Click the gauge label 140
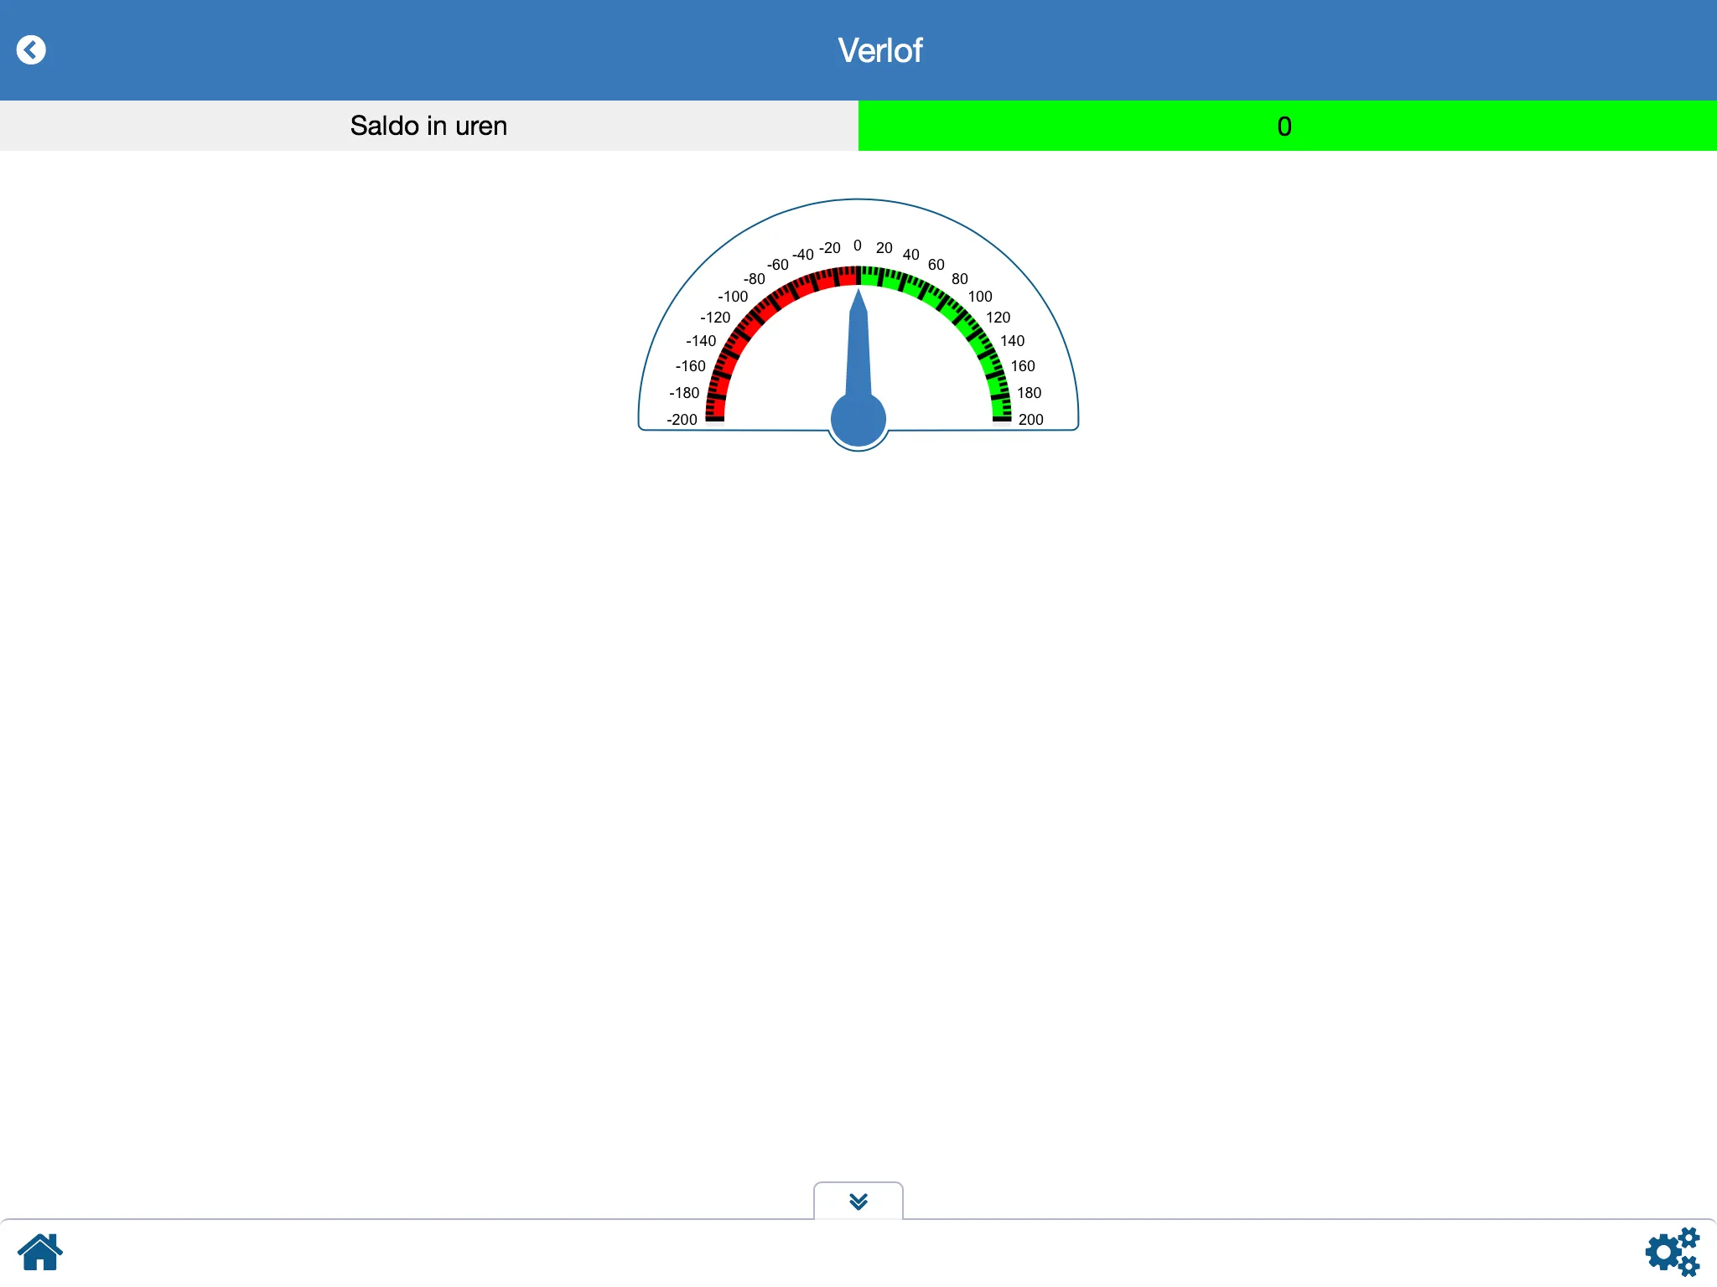This screenshot has height=1287, width=1717. [x=1013, y=341]
